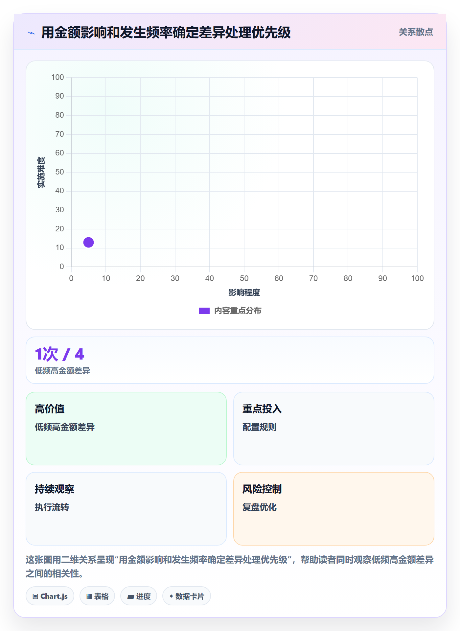Click the 表格 tag chip
The image size is (460, 631).
pyautogui.click(x=97, y=596)
